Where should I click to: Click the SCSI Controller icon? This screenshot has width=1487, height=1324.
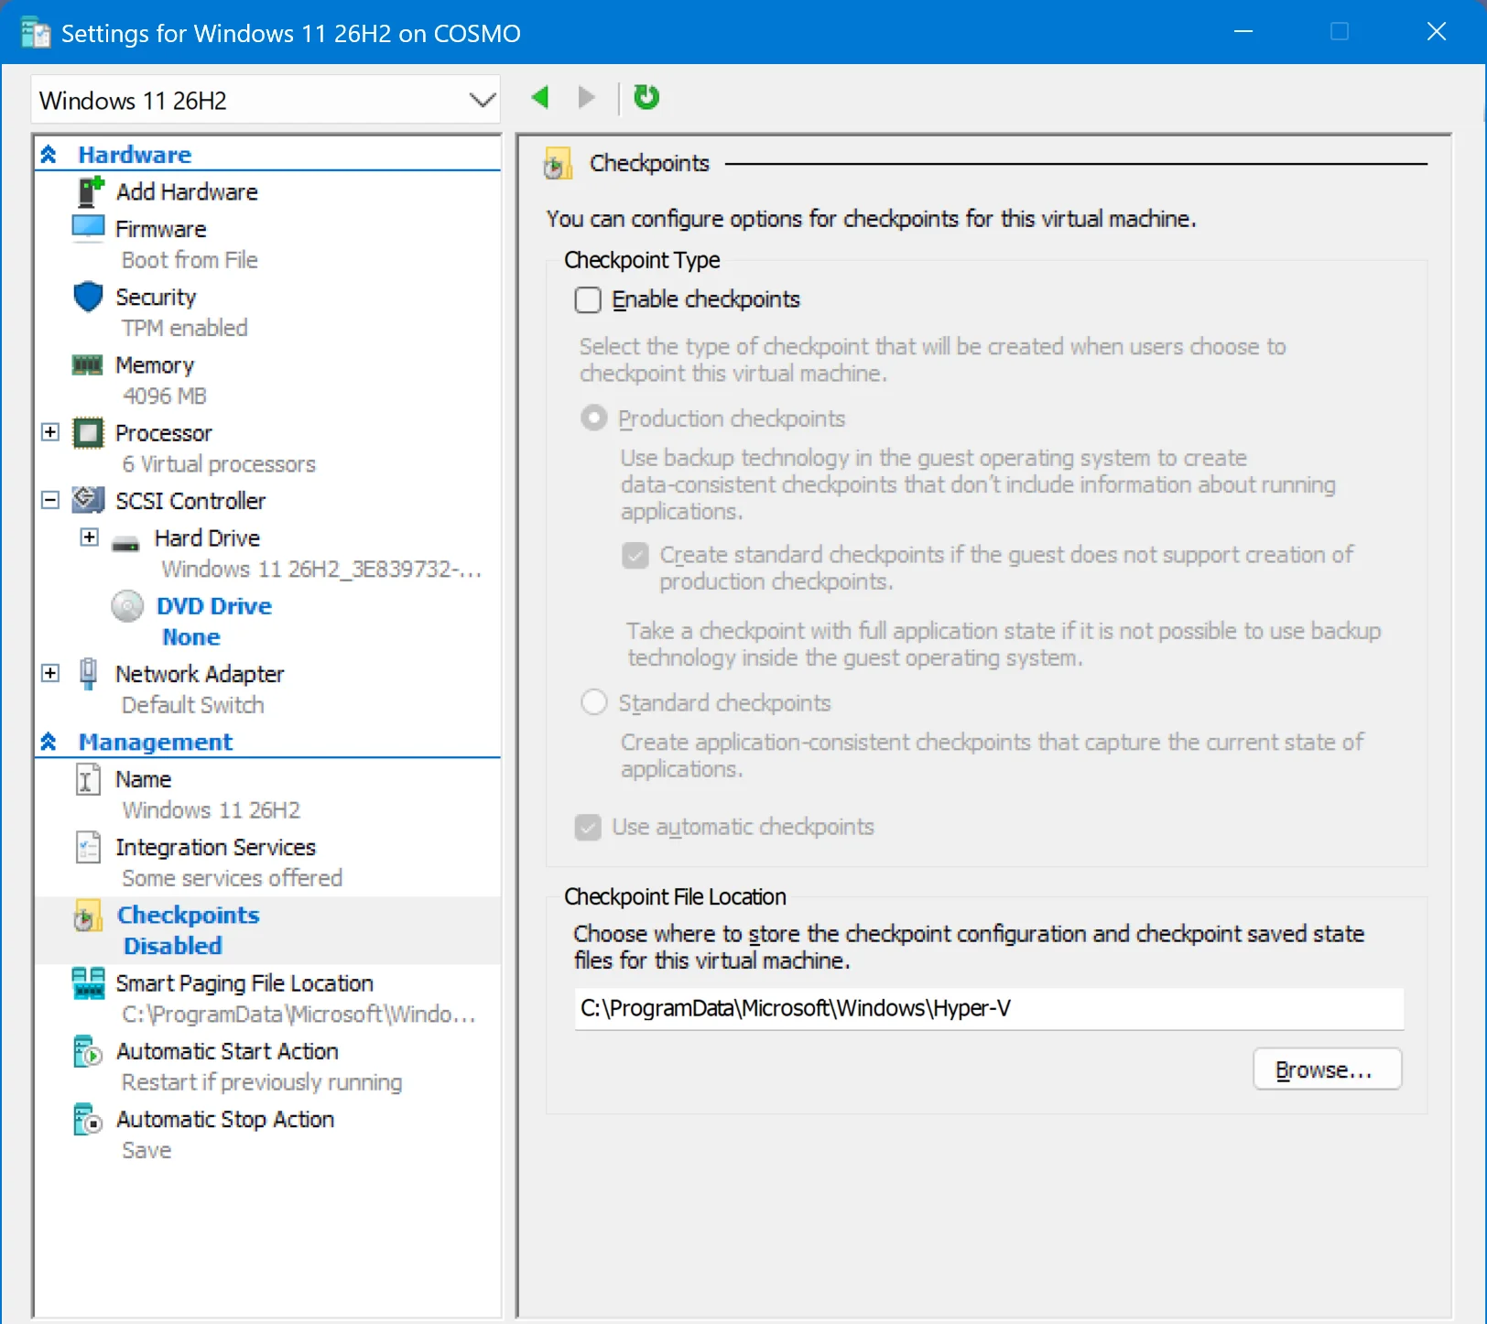[88, 500]
